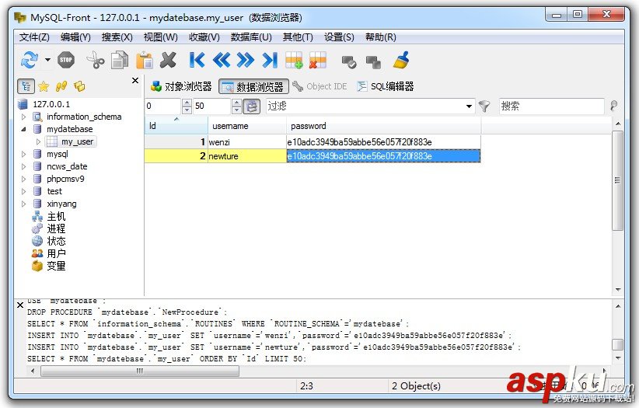This screenshot has width=639, height=408.
Task: Click the search magnifier icon
Action: point(613,106)
